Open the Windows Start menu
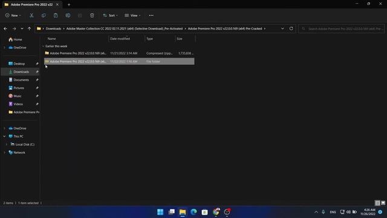The width and height of the screenshot is (387, 218). (160, 212)
